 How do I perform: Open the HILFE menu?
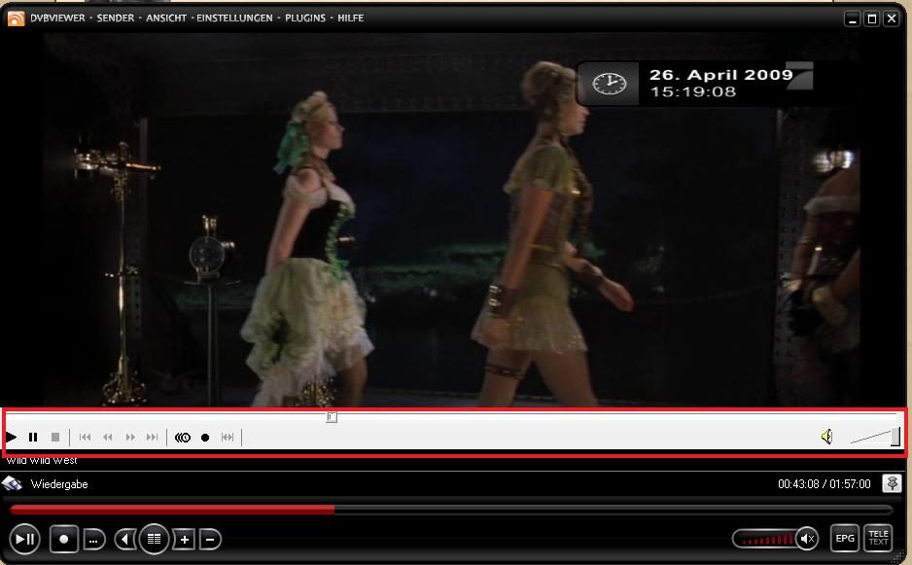[350, 18]
